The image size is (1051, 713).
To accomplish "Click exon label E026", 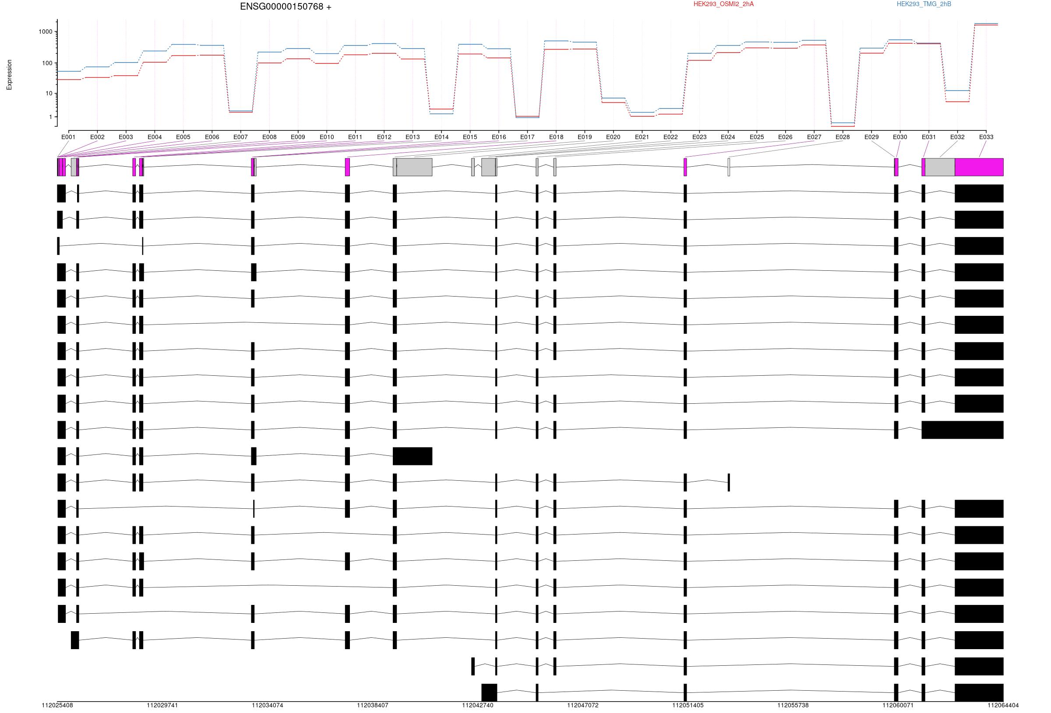I will [786, 137].
